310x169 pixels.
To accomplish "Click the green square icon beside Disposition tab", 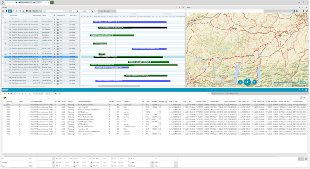I will pyautogui.click(x=52, y=2).
